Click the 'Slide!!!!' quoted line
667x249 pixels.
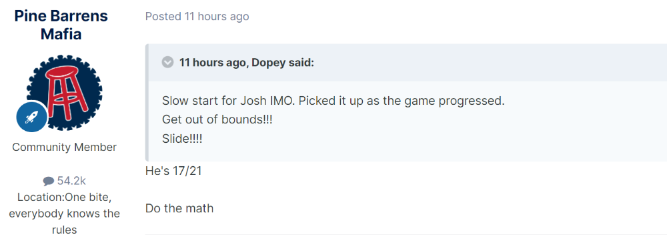pyautogui.click(x=182, y=138)
